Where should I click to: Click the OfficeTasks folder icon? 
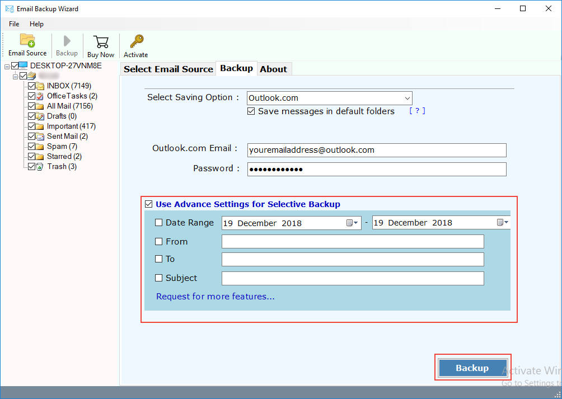tap(40, 96)
